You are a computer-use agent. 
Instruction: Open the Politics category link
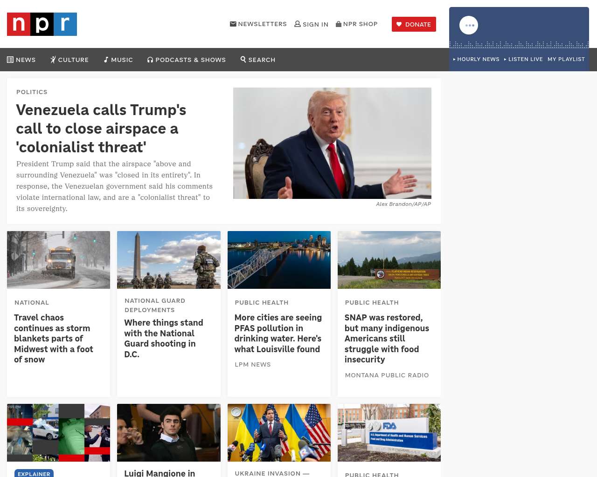(32, 92)
